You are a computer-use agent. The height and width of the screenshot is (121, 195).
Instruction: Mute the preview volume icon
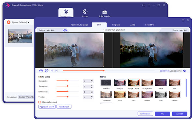coord(184,71)
